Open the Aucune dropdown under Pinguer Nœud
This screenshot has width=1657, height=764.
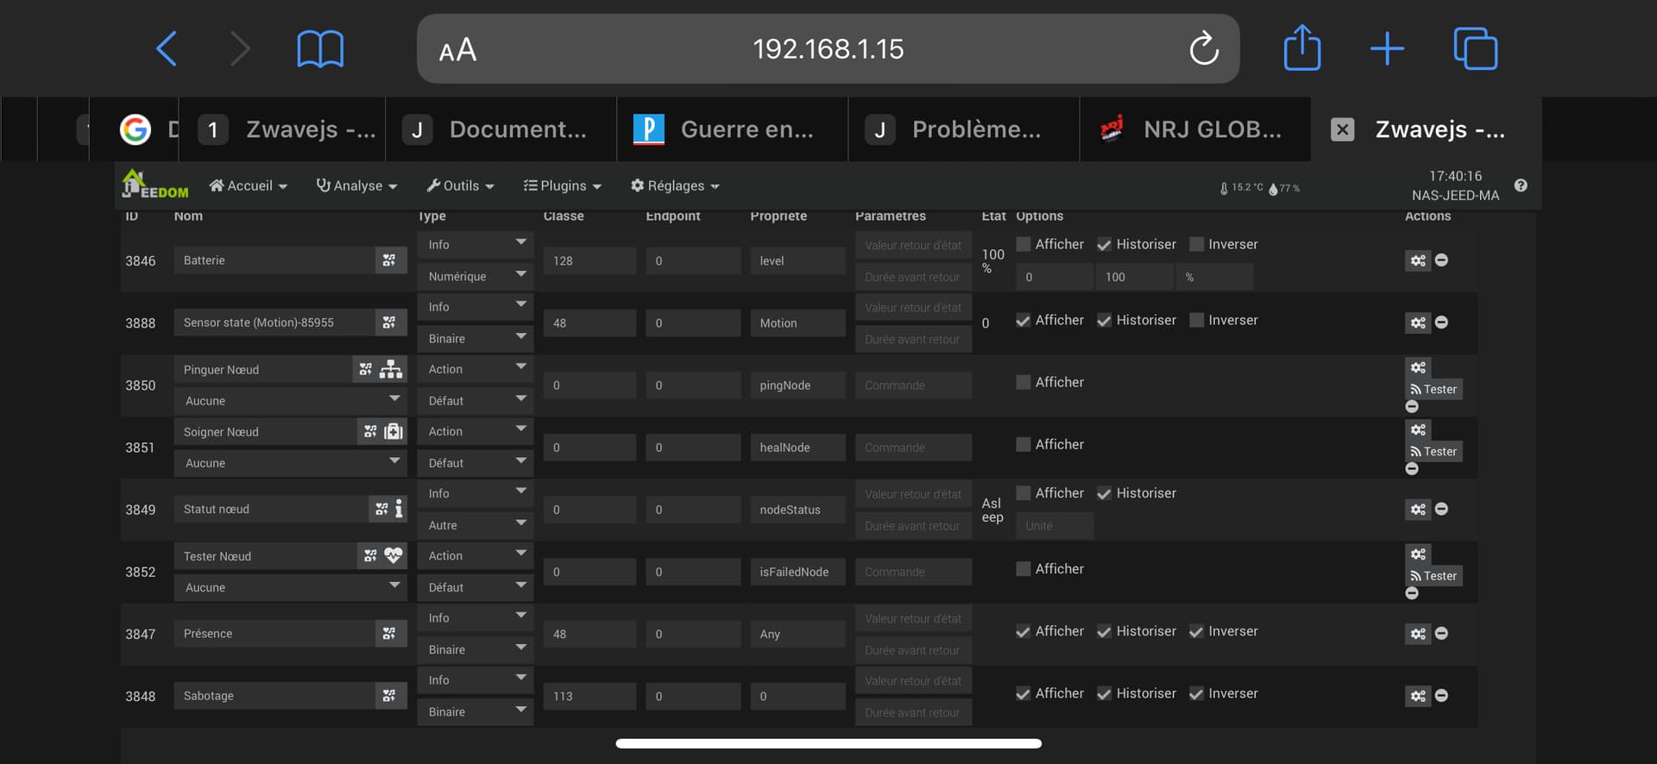(x=290, y=401)
